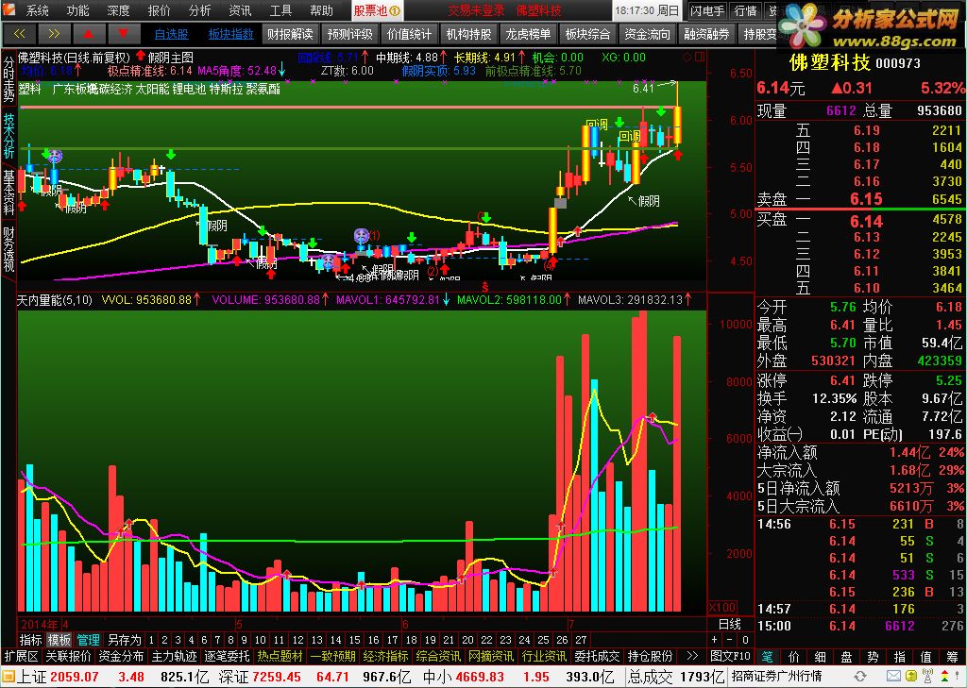Select the 财务透视 sidebar tab
The height and width of the screenshot is (688, 967).
(8, 250)
